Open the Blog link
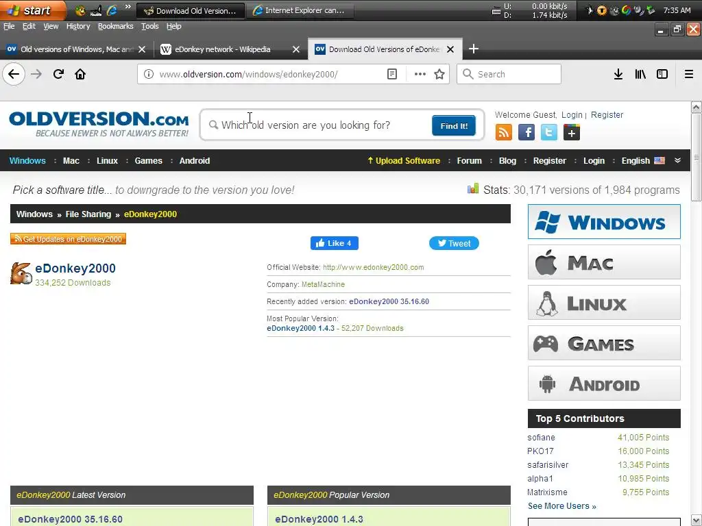The width and height of the screenshot is (702, 526). pos(507,160)
